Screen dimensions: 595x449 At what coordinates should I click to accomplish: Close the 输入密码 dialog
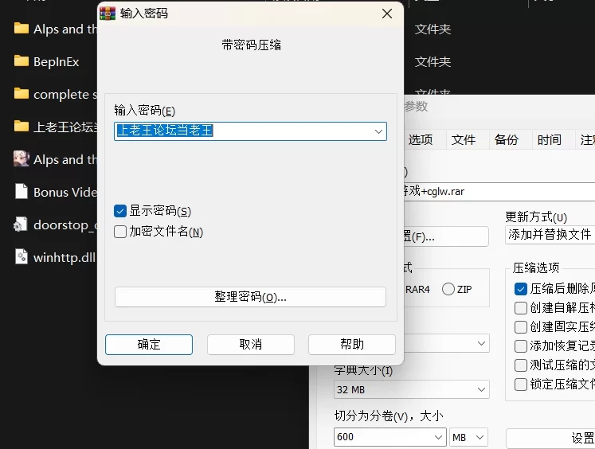[x=387, y=14]
